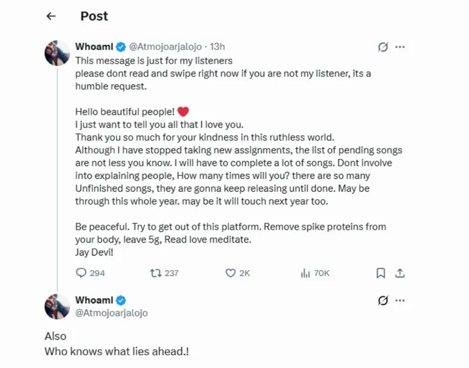Click the WhoamI name on the second post
The image size is (469, 368).
coord(94,300)
